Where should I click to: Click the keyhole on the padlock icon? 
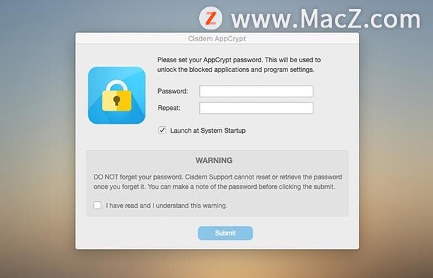point(117,101)
